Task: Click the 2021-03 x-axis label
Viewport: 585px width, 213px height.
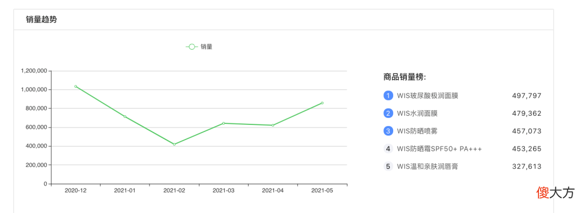Action: [224, 190]
